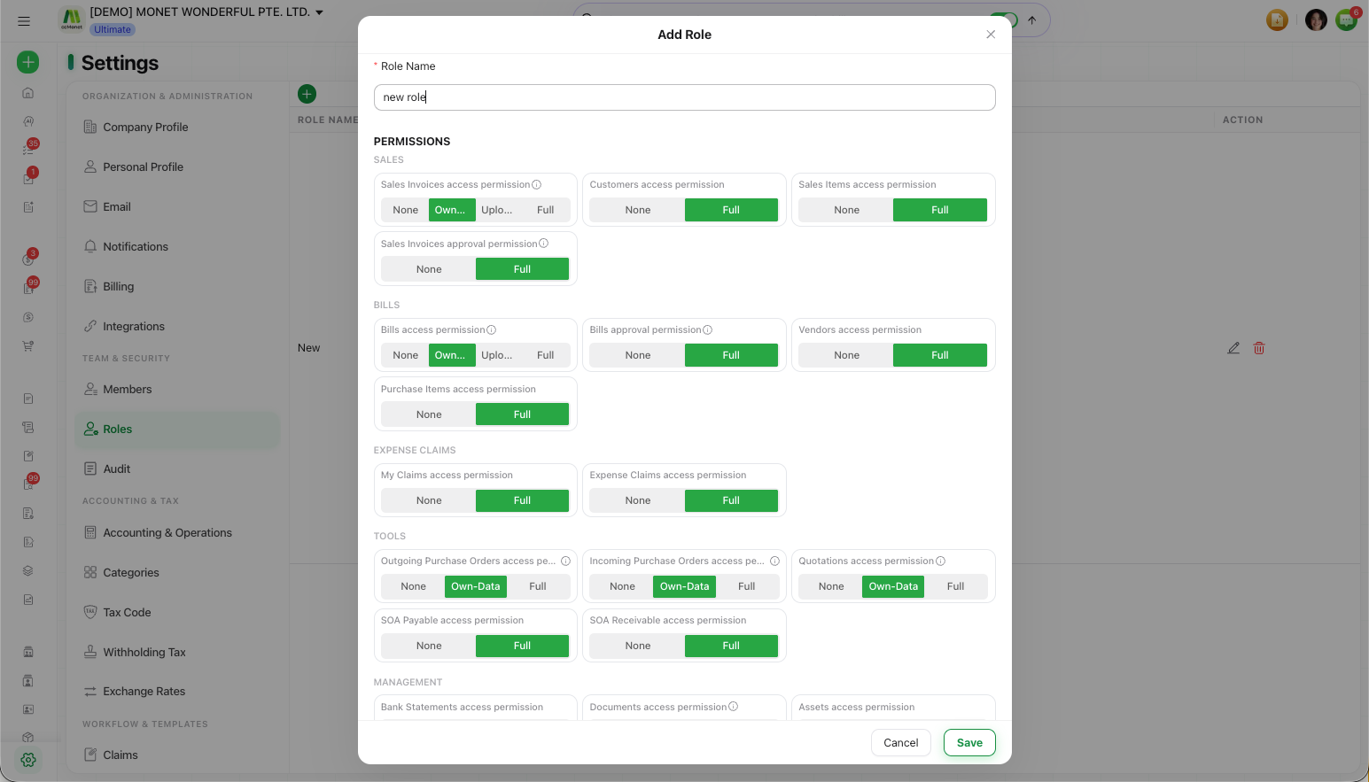Set Sales Invoices approval permission to None
Viewport: 1369px width, 782px height.
(x=429, y=269)
